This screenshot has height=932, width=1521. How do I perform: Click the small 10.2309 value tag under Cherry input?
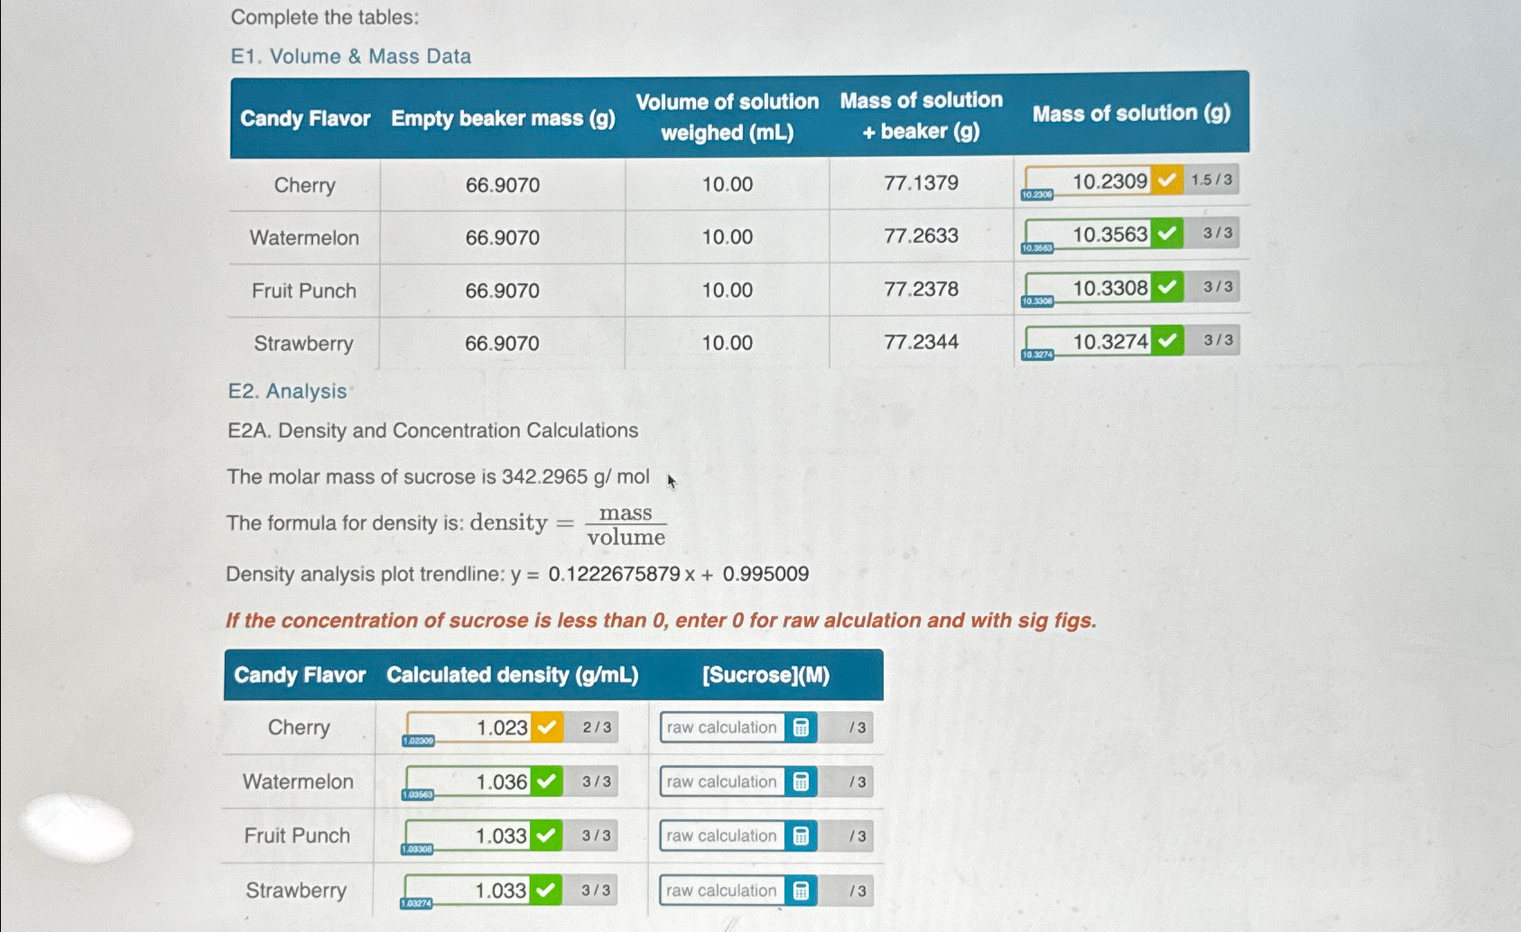click(x=1035, y=195)
